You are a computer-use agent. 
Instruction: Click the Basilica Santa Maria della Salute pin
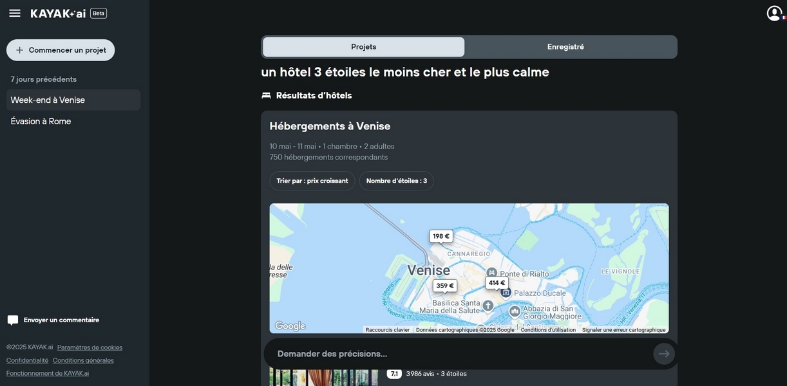tap(488, 306)
